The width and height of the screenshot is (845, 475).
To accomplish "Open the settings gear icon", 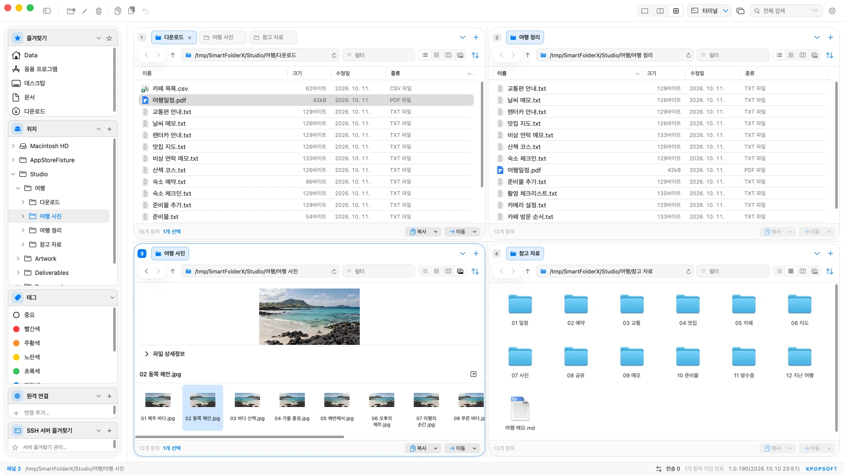I will [832, 11].
